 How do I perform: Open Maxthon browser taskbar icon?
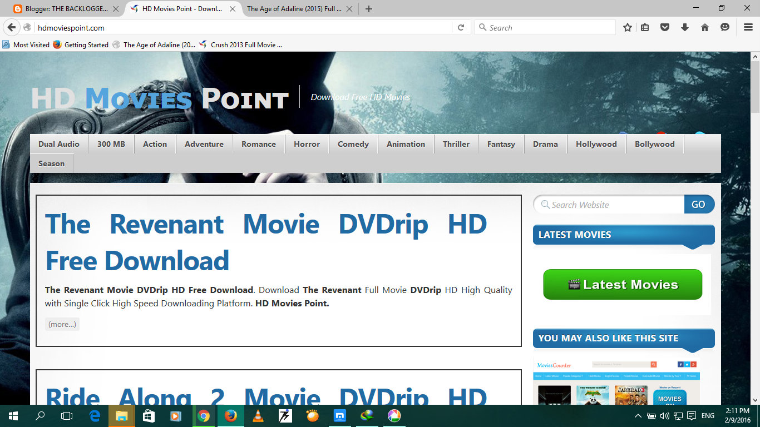(340, 416)
